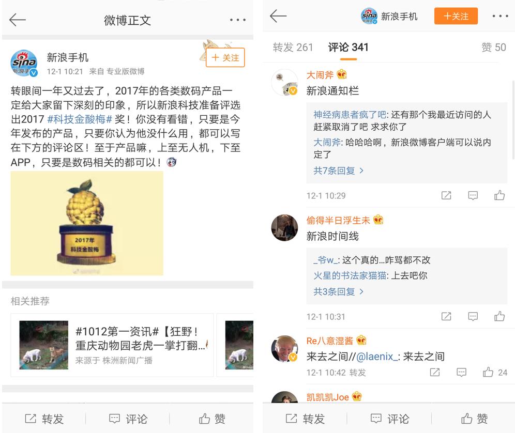Like the post using bottom-left 赞 button
The height and width of the screenshot is (433, 515).
tap(212, 419)
